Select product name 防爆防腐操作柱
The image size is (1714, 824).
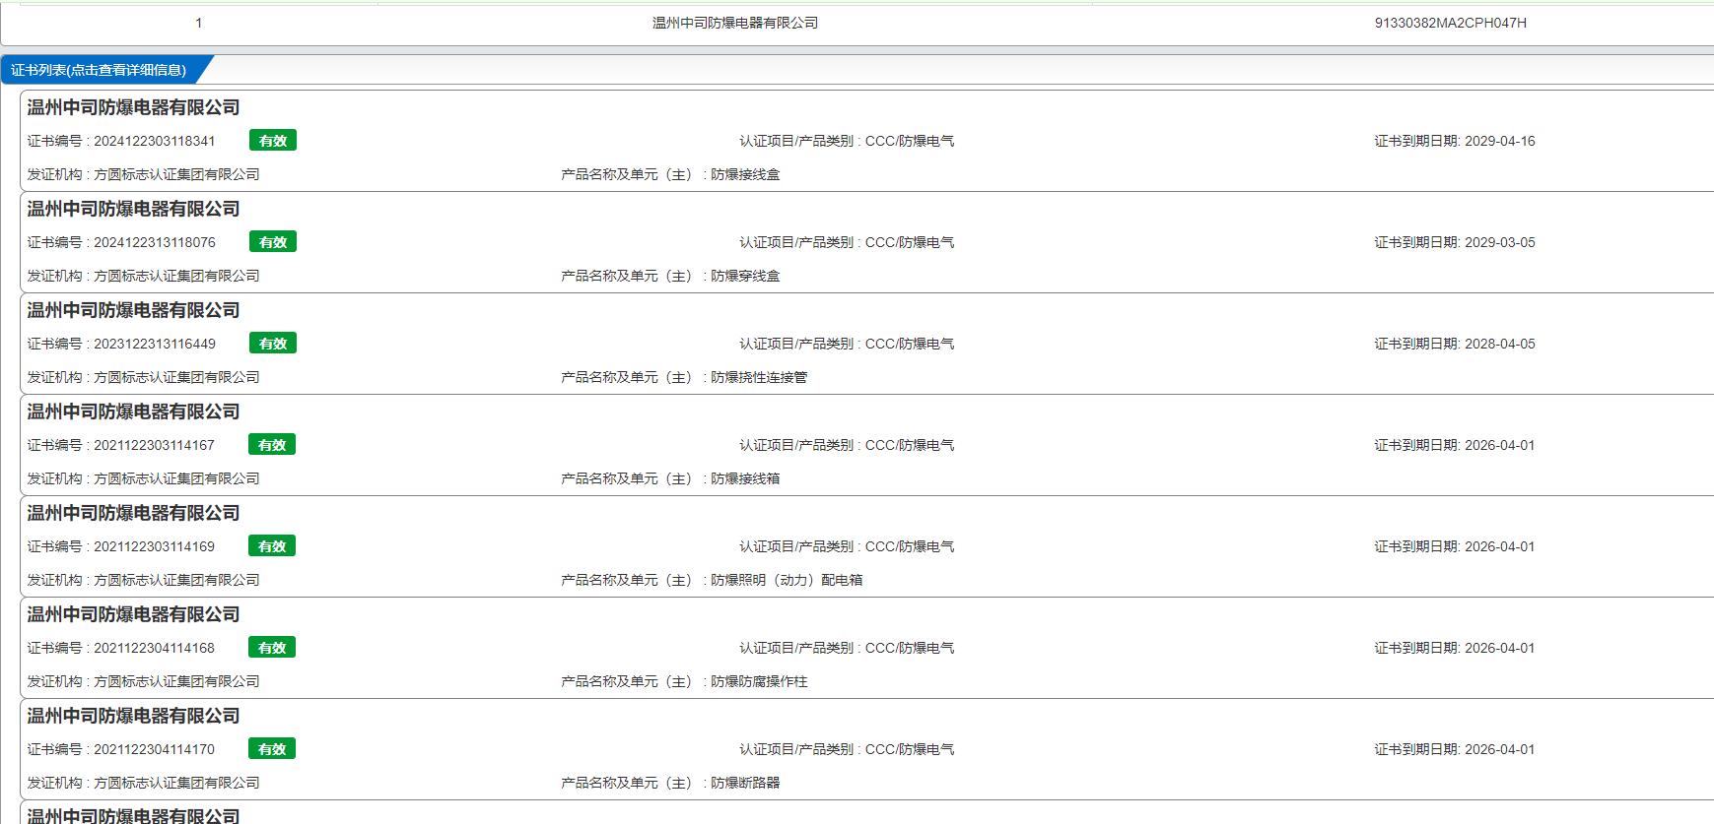[759, 681]
